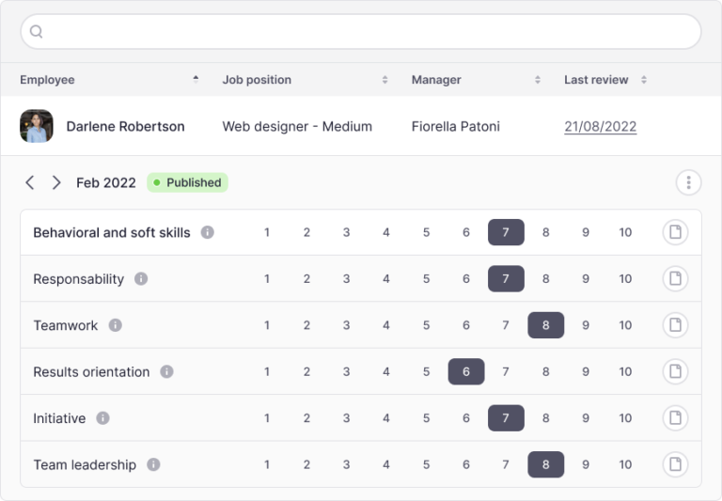The height and width of the screenshot is (501, 722).
Task: Open note icon for Behavioral and soft skills
Action: point(675,232)
